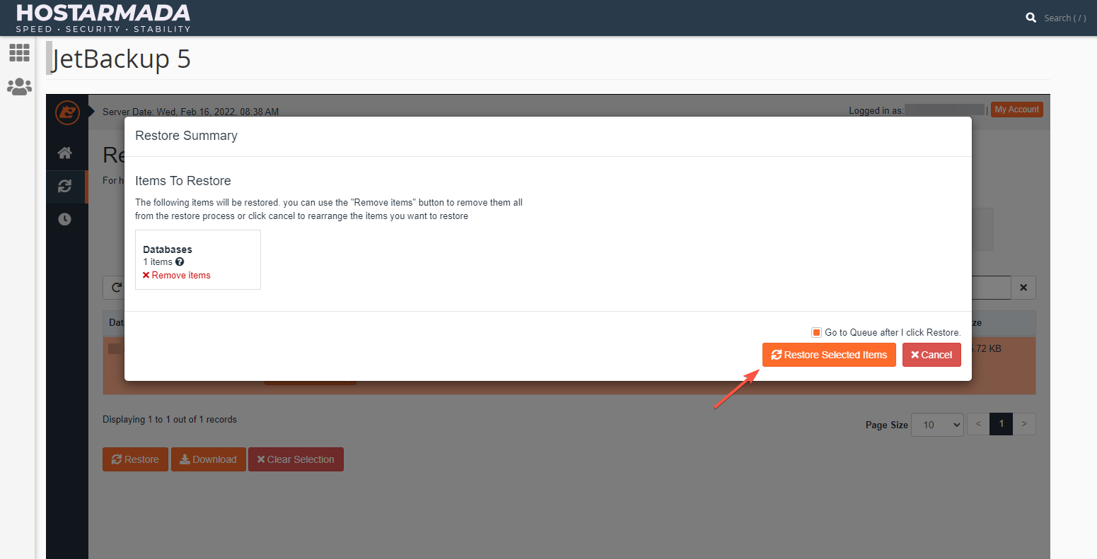Click the JetBackup logo icon
The image size is (1097, 559).
coord(67,112)
